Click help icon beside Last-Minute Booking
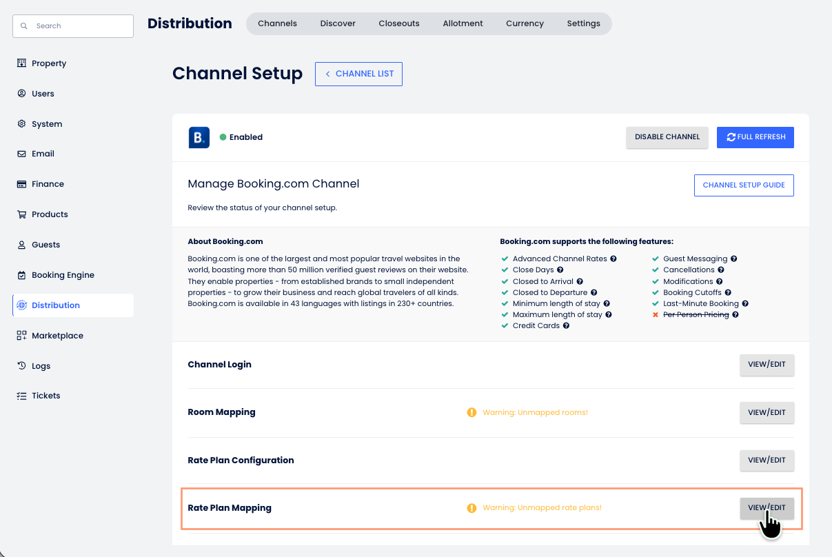Image resolution: width=832 pixels, height=557 pixels. pos(746,303)
